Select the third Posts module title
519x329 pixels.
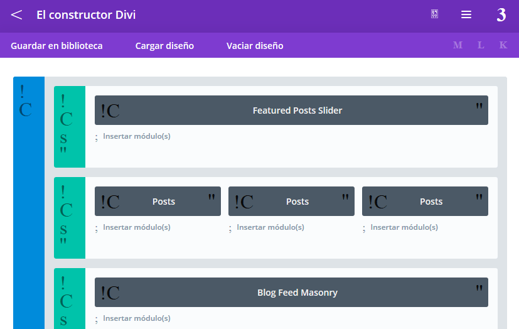click(431, 202)
